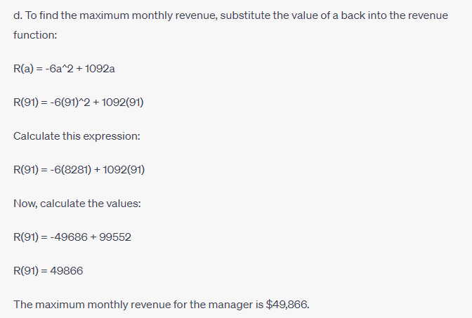Click the term '1092a' in the R(a) formula
The height and width of the screenshot is (318, 472).
click(x=100, y=69)
